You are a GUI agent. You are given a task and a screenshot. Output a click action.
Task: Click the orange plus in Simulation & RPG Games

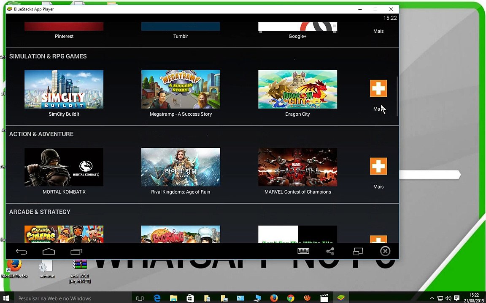coord(378,88)
